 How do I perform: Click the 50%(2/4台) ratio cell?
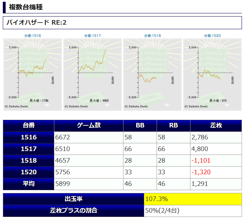[193, 211]
